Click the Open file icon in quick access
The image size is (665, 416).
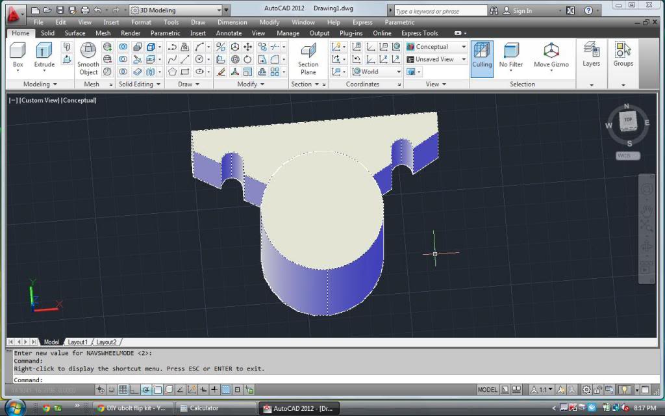(47, 10)
